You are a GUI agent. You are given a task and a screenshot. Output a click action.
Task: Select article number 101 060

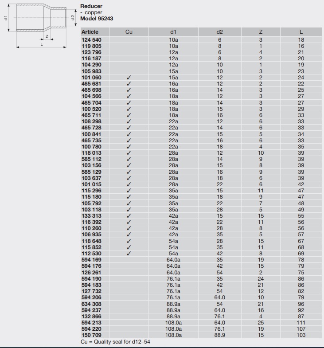(91, 78)
